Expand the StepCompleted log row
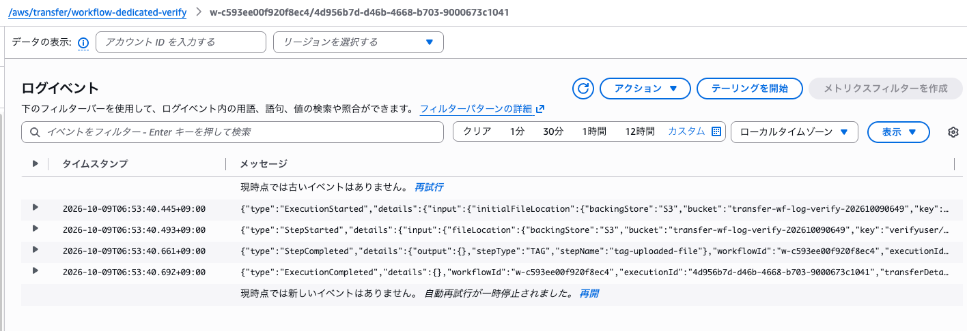Viewport: 967px width, 331px height. coord(36,250)
